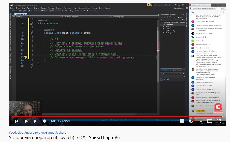Click the chat emoji icon

[x=193, y=118]
